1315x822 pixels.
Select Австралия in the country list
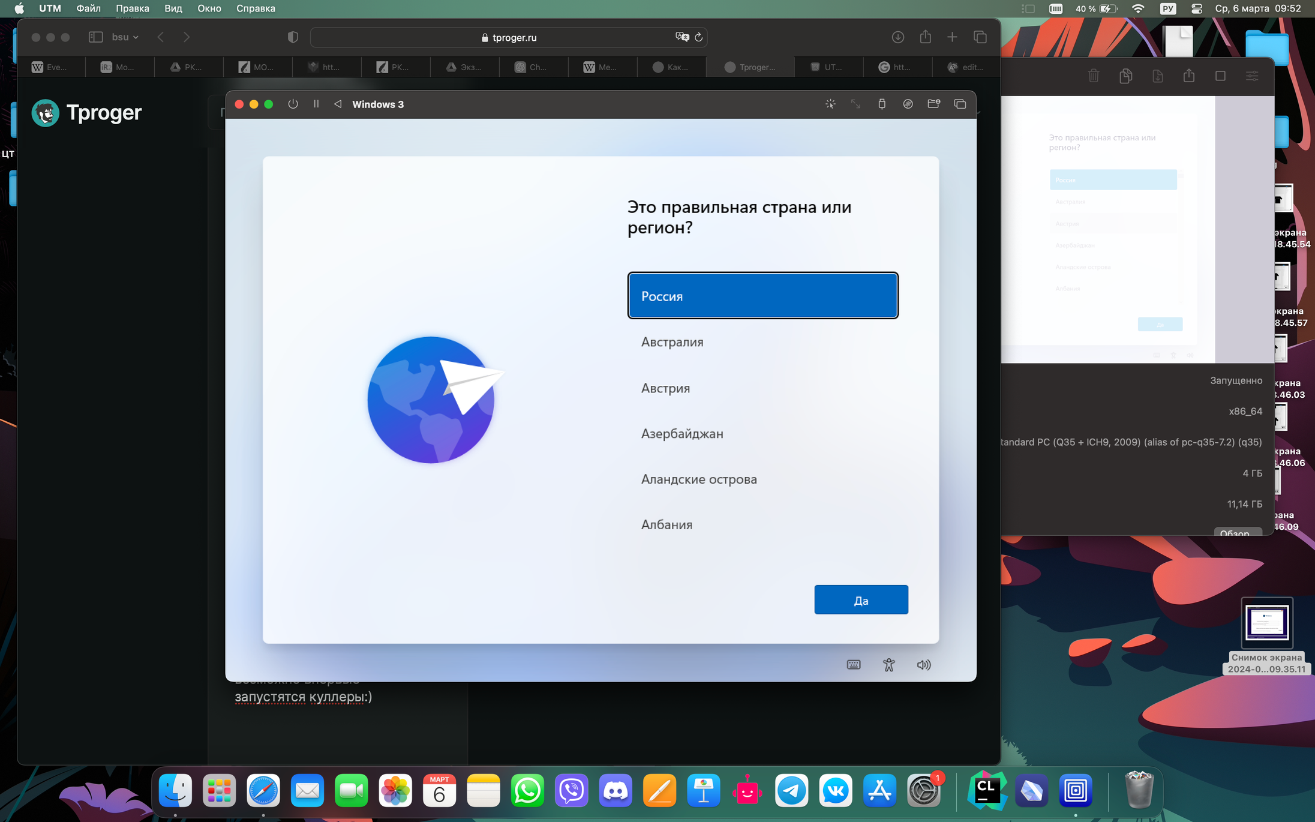(762, 342)
